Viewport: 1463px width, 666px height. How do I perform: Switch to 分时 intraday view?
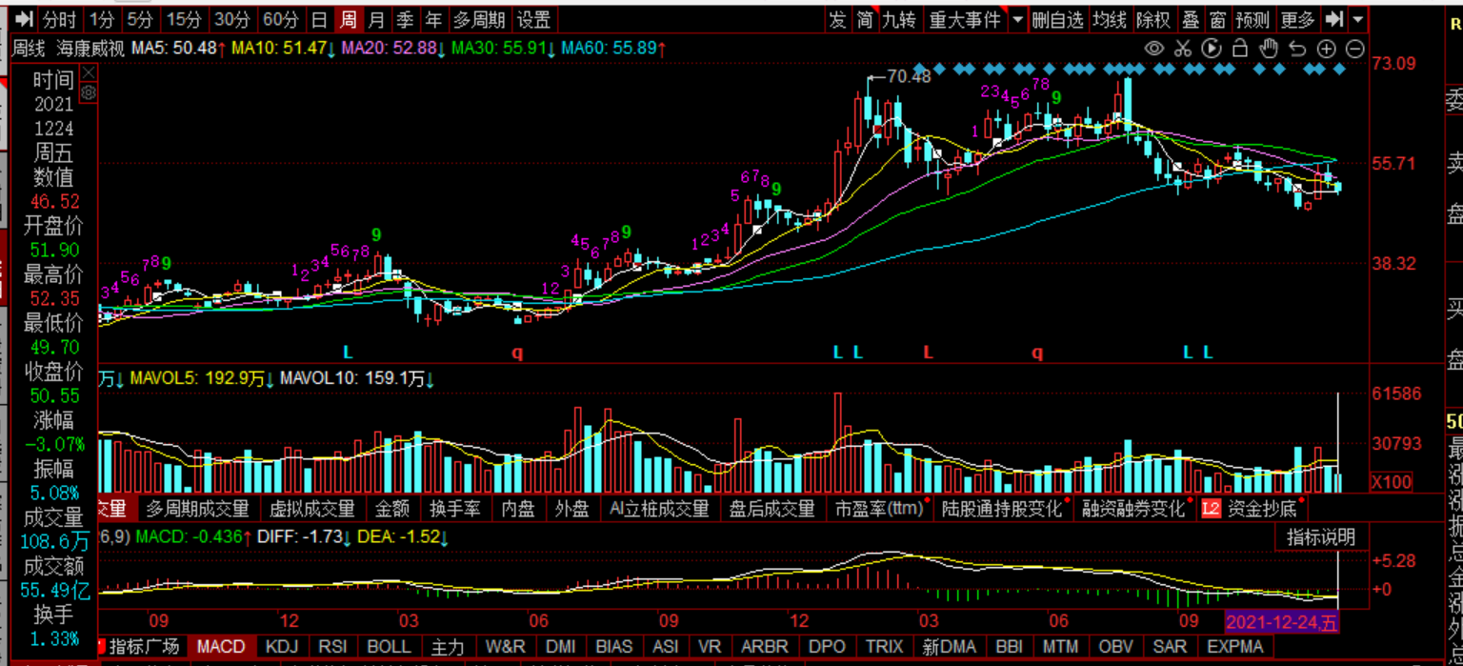(59, 19)
